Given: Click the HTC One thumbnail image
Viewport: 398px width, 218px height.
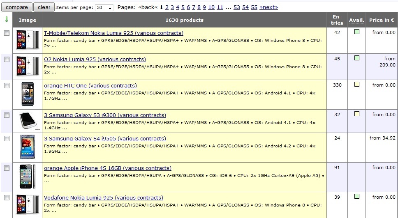Looking at the screenshot, I should coord(28,94).
